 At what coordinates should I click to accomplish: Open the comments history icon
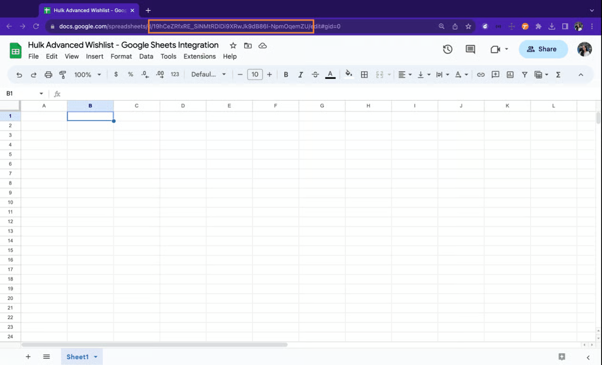coord(470,49)
